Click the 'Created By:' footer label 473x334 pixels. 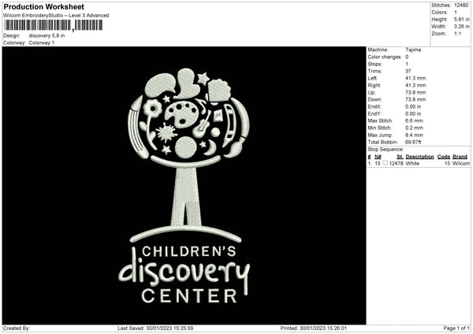tap(17, 328)
